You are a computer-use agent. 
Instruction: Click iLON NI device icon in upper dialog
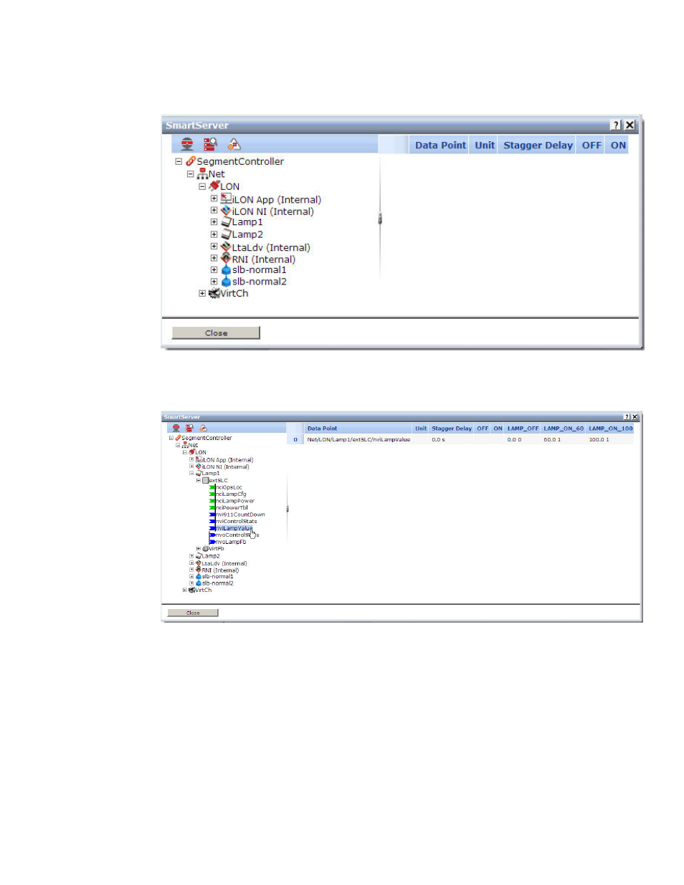[226, 211]
